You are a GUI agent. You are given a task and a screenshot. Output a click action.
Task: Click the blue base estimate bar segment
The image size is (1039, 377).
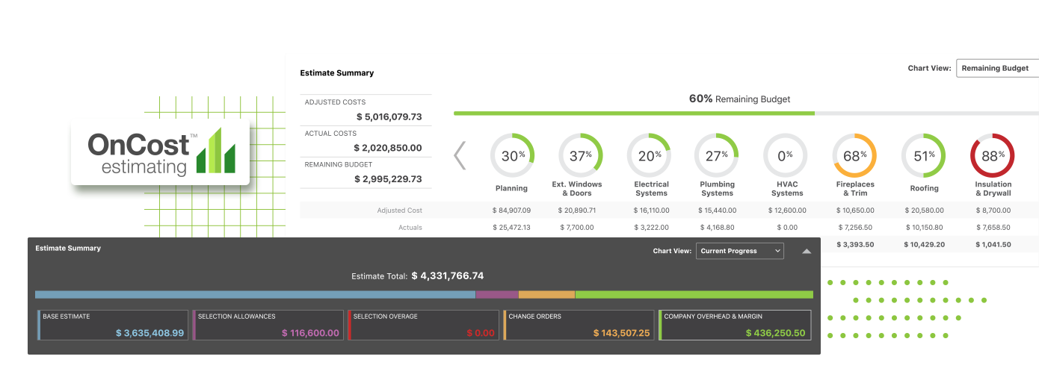point(255,295)
